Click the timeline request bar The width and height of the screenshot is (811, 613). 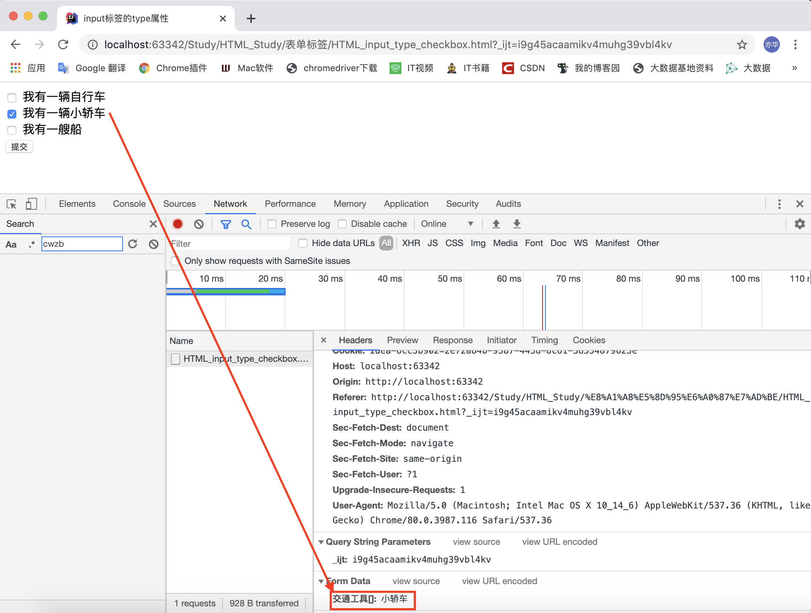click(x=226, y=292)
